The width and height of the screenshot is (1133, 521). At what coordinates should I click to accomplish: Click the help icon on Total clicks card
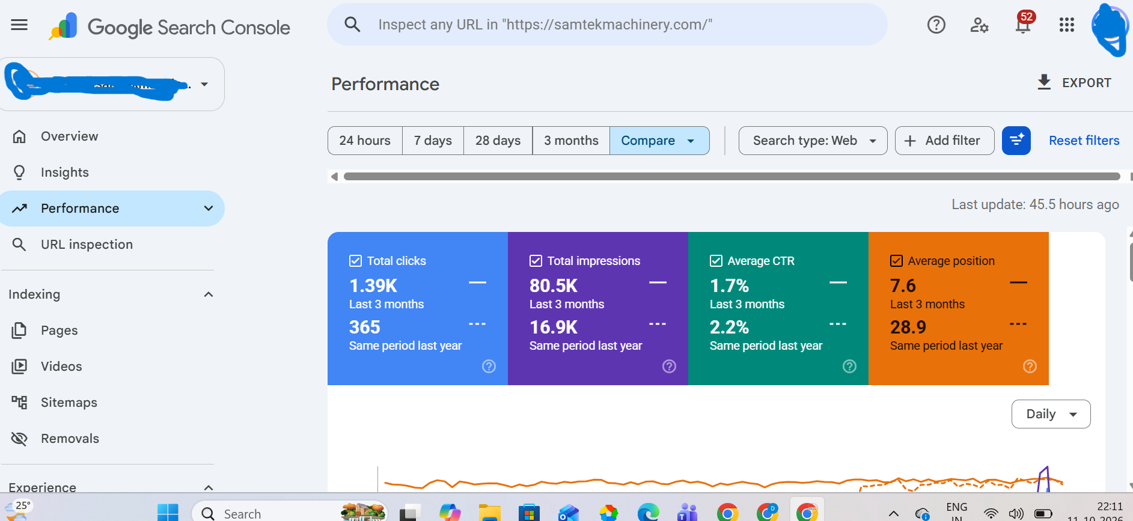pyautogui.click(x=489, y=367)
